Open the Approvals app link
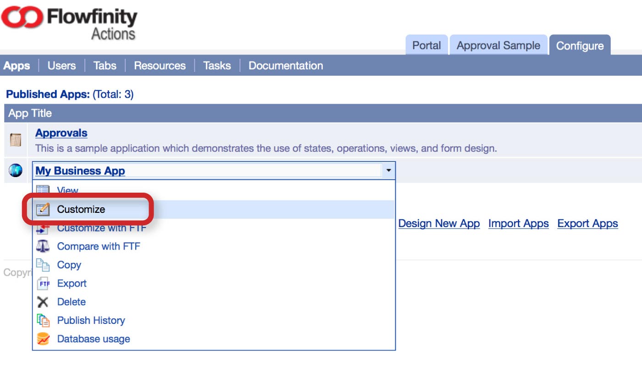Screen dimensions: 642x367 [61, 133]
